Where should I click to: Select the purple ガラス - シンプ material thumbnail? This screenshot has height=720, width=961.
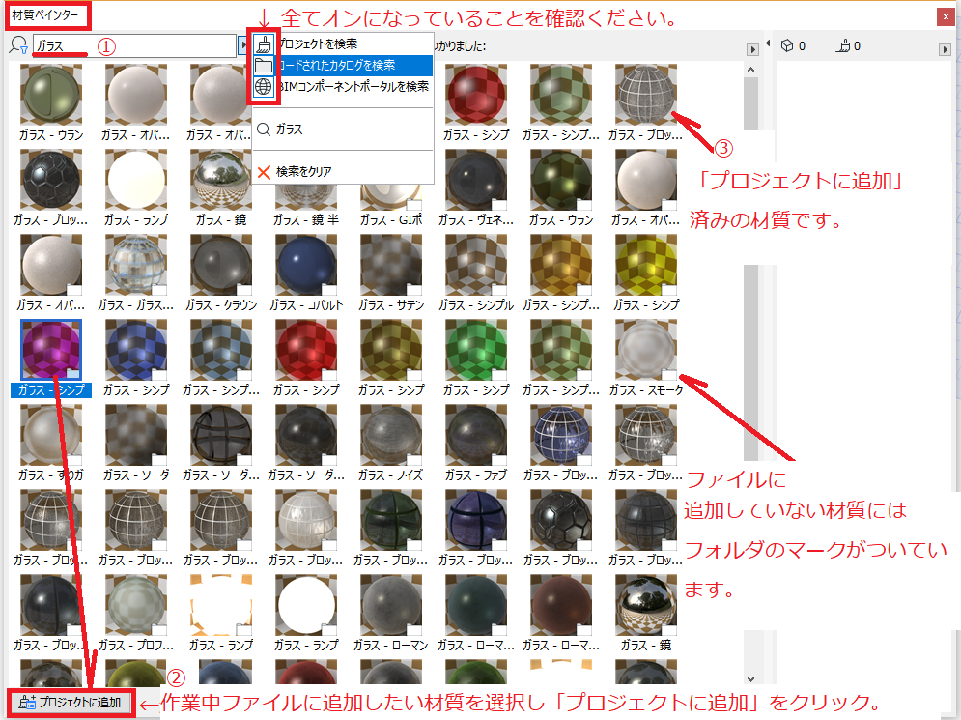click(x=51, y=350)
